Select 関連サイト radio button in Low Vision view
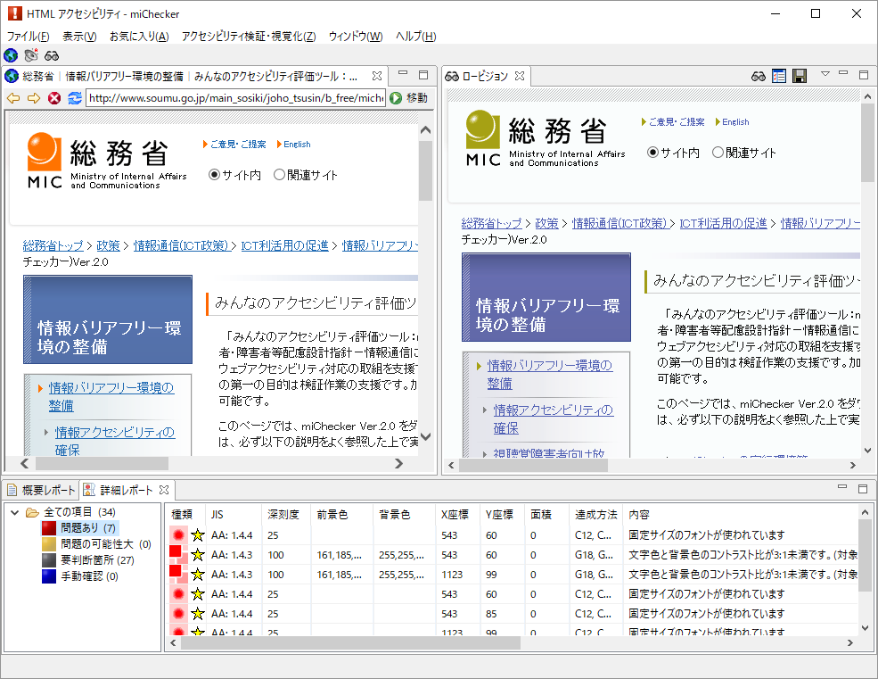The image size is (878, 679). [718, 153]
